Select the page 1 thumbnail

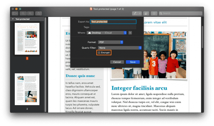(27, 39)
